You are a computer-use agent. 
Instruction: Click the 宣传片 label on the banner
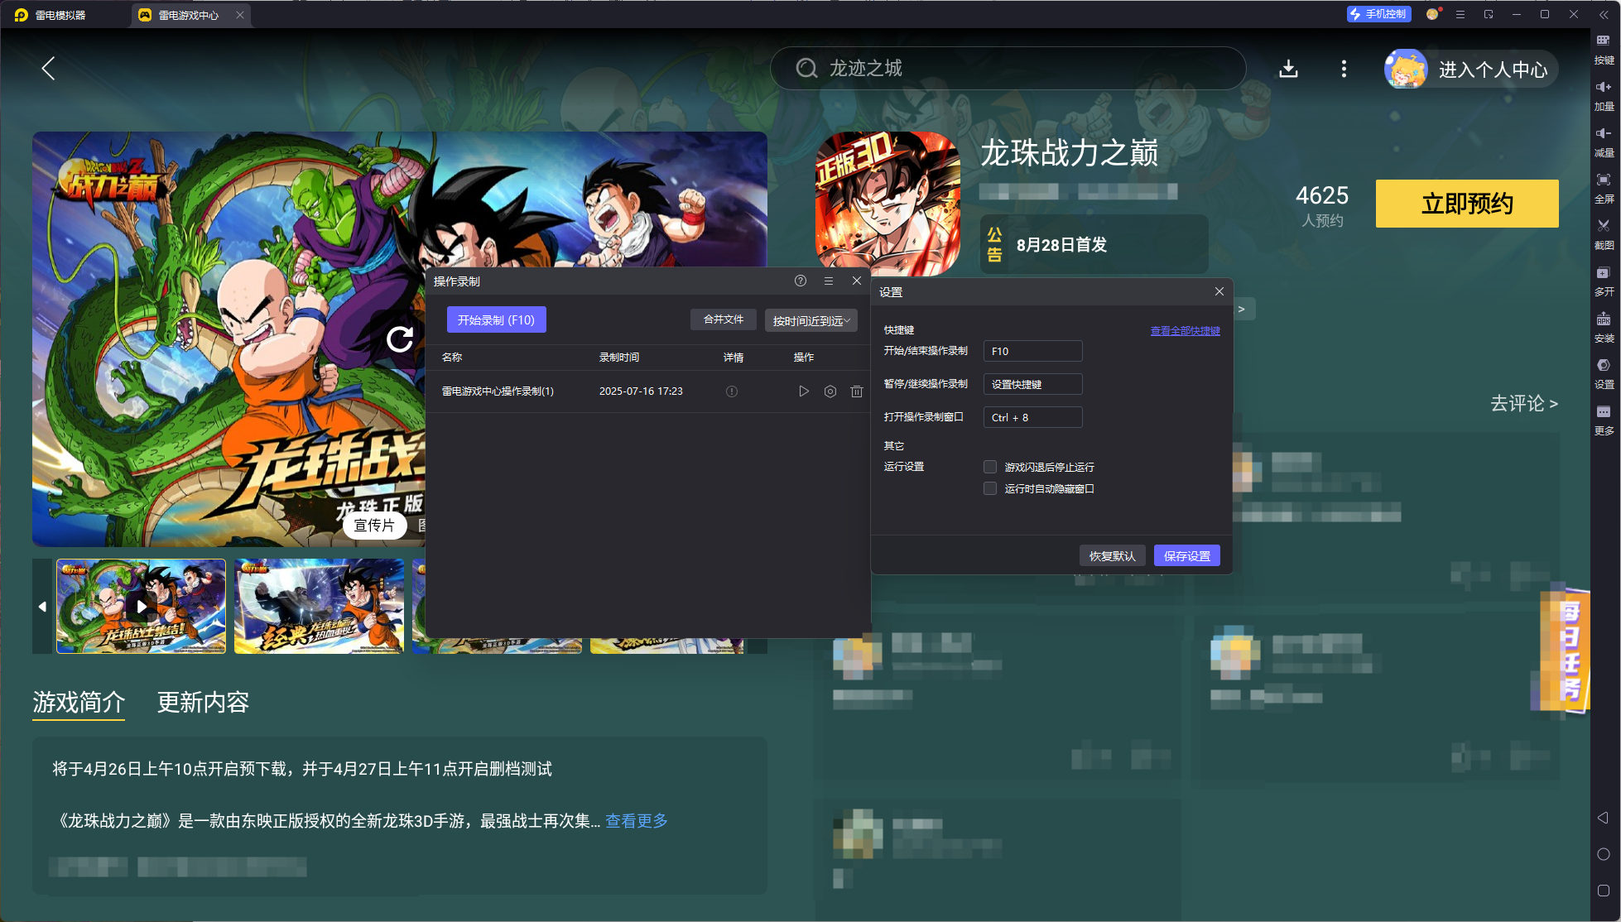click(x=374, y=526)
